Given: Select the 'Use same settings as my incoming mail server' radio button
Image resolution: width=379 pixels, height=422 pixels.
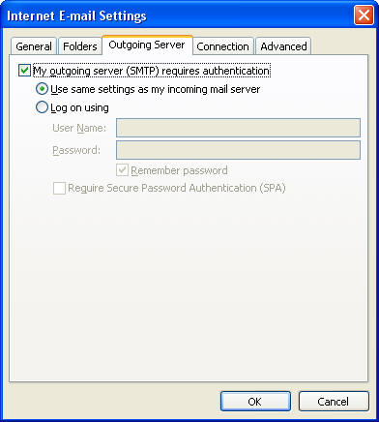Looking at the screenshot, I should click(42, 89).
